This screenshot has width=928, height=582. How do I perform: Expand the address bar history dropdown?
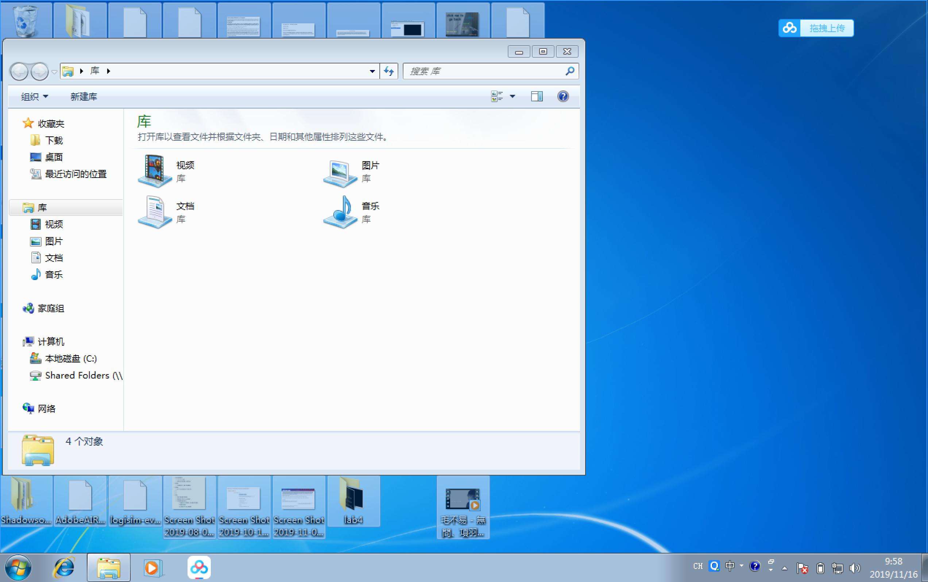click(372, 71)
